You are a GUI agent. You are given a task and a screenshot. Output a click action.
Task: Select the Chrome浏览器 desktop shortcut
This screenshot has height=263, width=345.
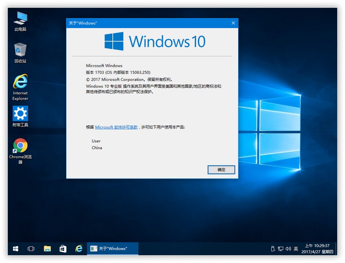[x=20, y=151]
